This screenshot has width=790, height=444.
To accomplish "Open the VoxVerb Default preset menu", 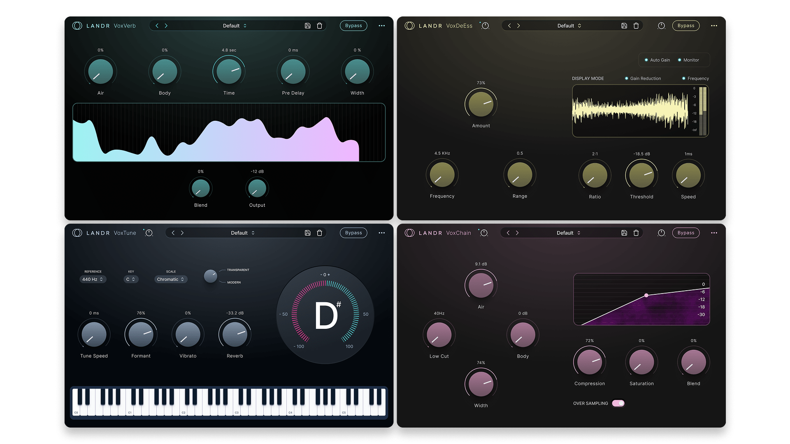I will 235,25.
